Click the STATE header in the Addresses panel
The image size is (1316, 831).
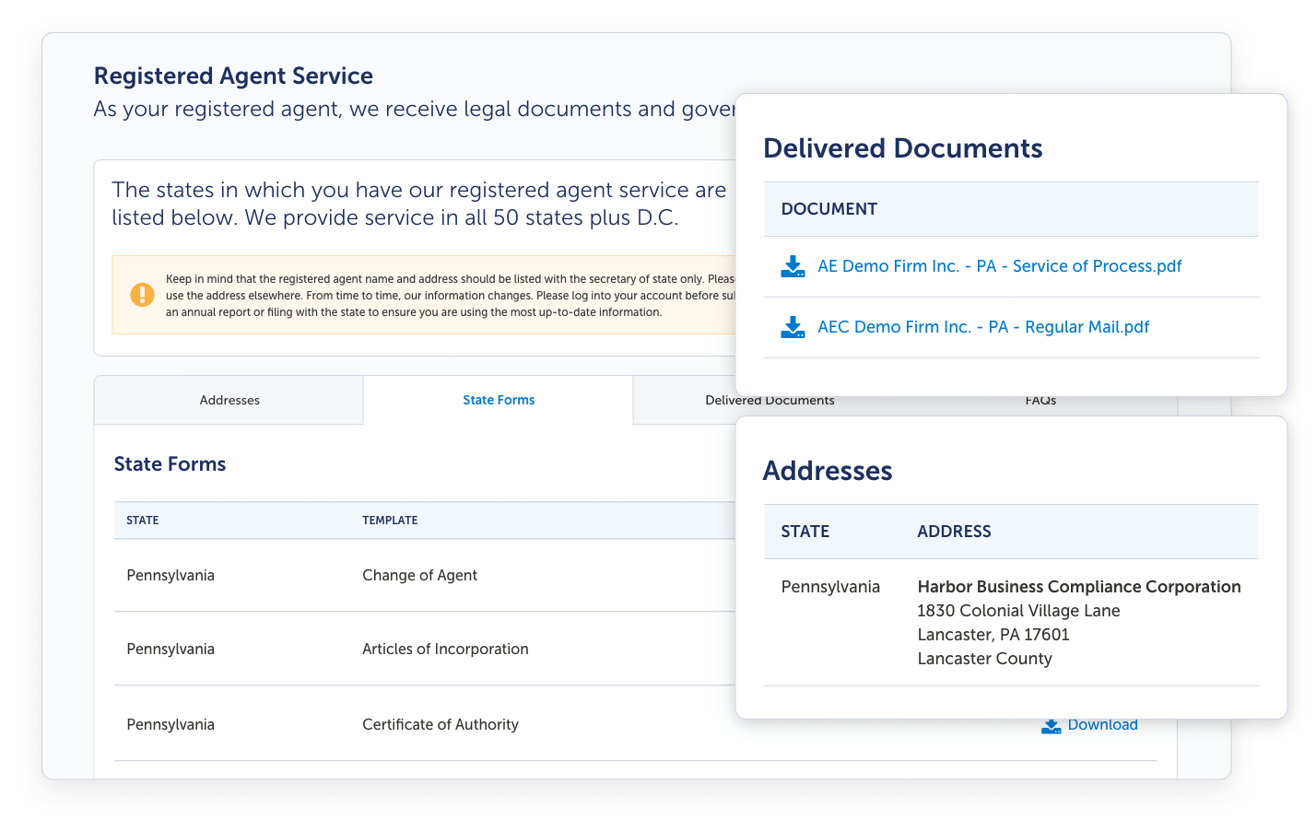point(805,532)
